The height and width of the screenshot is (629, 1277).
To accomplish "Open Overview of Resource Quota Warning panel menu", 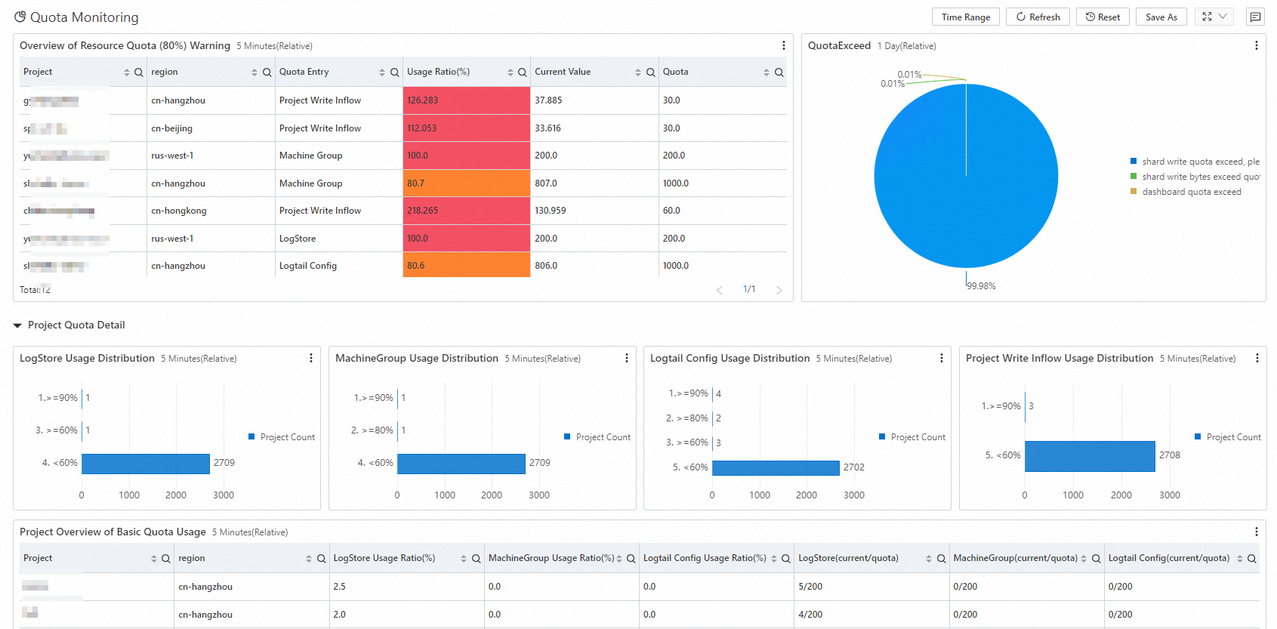I will pyautogui.click(x=783, y=45).
